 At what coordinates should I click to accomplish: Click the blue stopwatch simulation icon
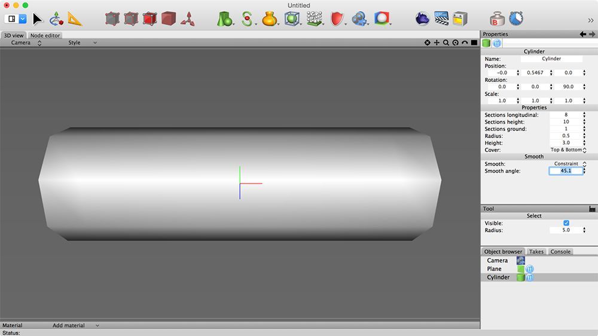pyautogui.click(x=516, y=19)
